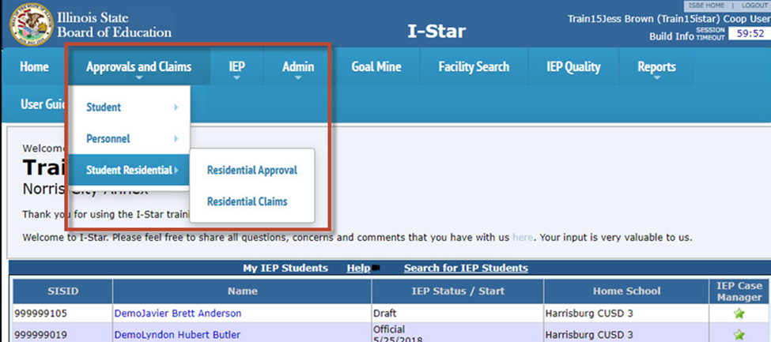Click the IEP Status / Start column header

click(458, 291)
